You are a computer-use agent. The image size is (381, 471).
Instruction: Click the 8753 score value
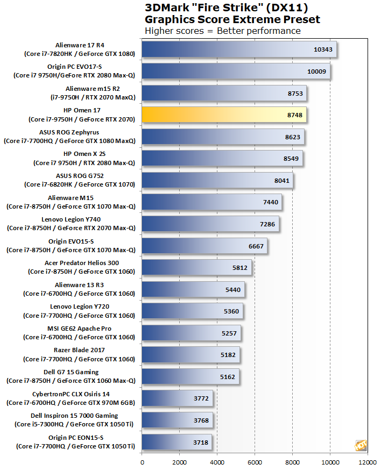pos(295,94)
